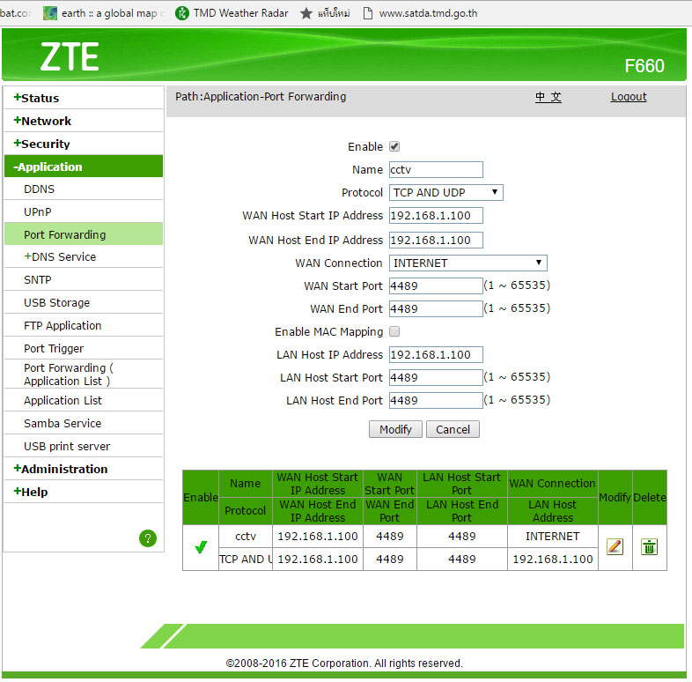Expand the DNS Service submenu
The image size is (692, 682).
tap(60, 257)
